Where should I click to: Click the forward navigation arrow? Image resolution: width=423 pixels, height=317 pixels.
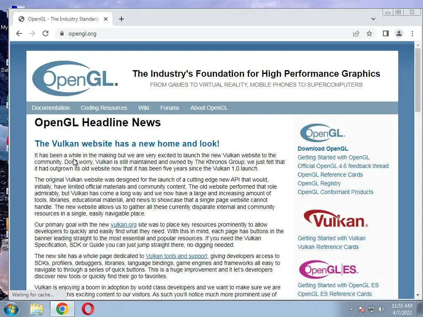click(32, 33)
